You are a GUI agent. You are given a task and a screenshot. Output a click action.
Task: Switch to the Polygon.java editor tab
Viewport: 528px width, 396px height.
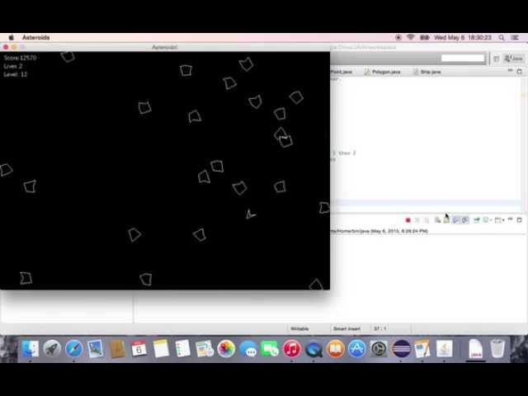point(383,72)
